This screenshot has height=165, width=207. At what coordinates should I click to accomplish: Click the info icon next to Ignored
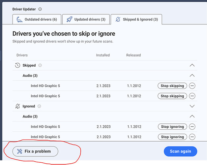pos(39,106)
